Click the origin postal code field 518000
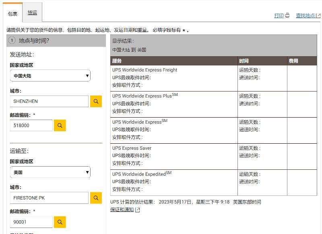 31,125
